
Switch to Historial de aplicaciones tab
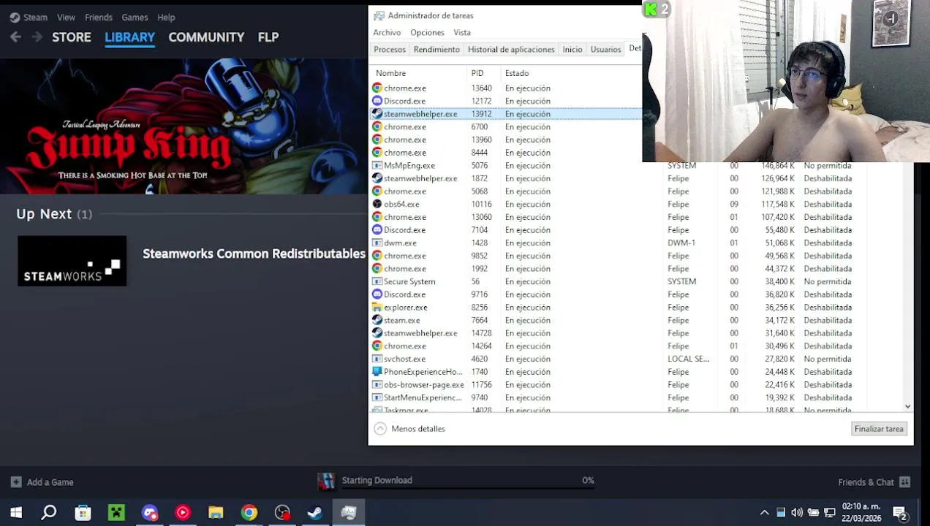click(511, 49)
